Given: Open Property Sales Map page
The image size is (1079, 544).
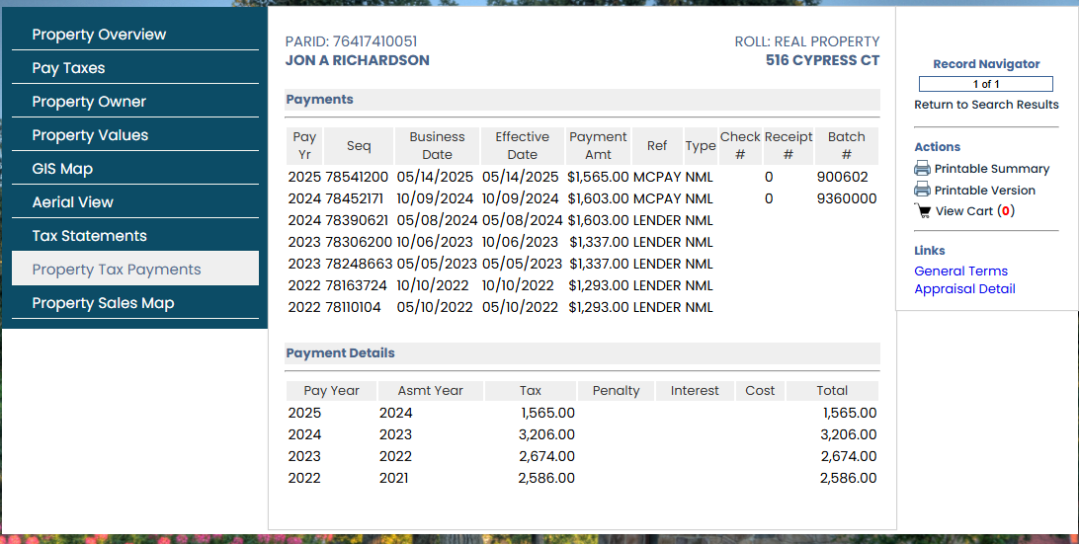Looking at the screenshot, I should (103, 303).
